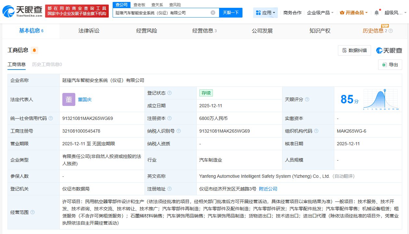This screenshot has height=234, width=409.
Task: Click the 董 legal representative avatar
Action: tap(69, 99)
